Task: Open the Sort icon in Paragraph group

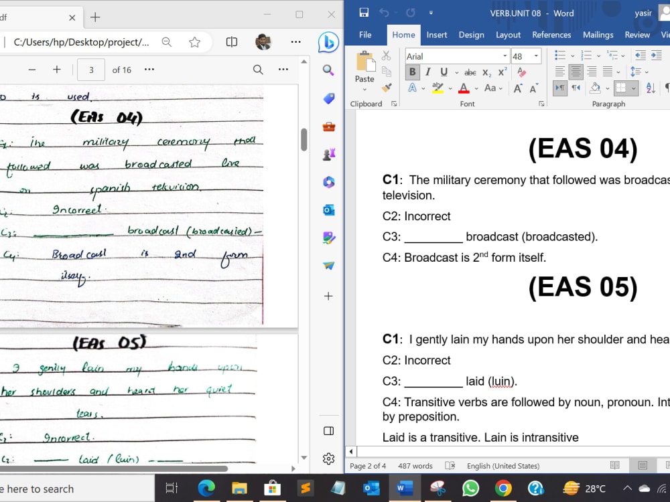Action: (650, 89)
